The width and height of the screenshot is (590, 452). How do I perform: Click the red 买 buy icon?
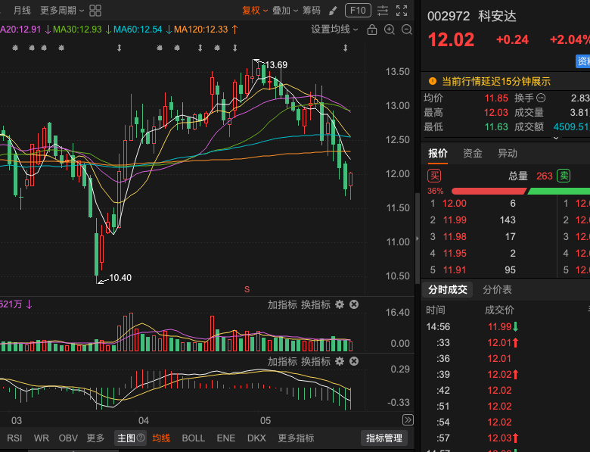(x=434, y=176)
